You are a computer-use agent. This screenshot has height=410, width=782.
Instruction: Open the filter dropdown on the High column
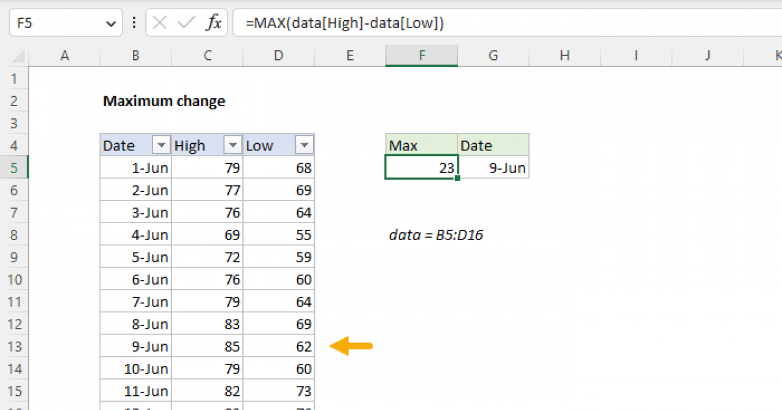[x=232, y=144]
